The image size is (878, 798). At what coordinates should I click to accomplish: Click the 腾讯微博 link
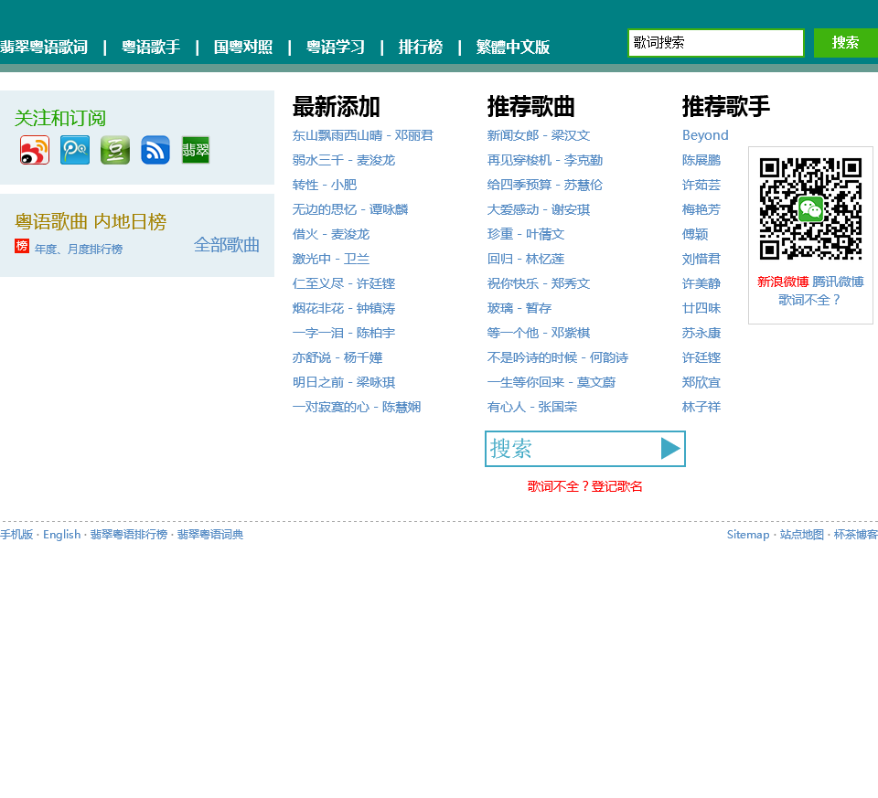(x=838, y=282)
